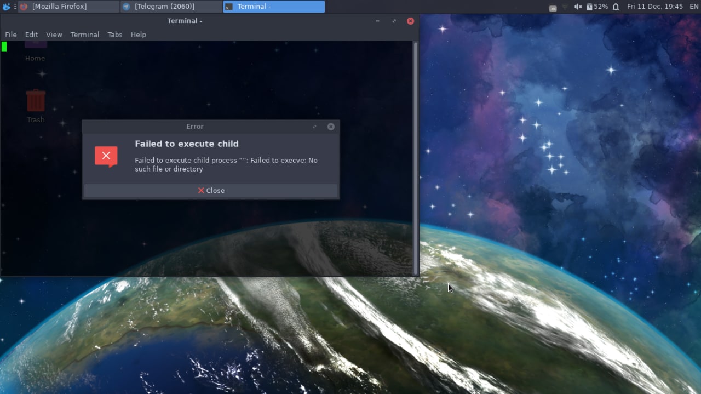Open the applications menu icon in panel
Screen dimensions: 701x394
(7, 7)
